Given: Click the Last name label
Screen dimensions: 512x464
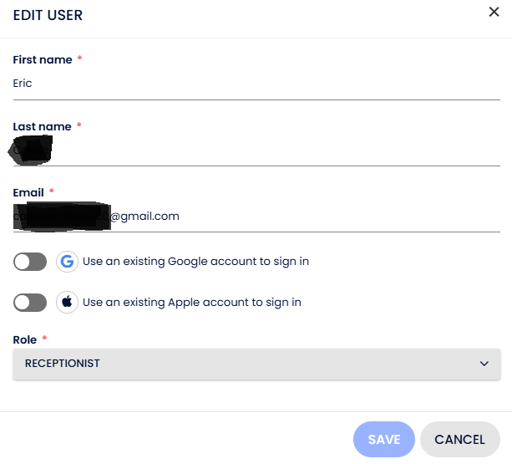Looking at the screenshot, I should [42, 126].
